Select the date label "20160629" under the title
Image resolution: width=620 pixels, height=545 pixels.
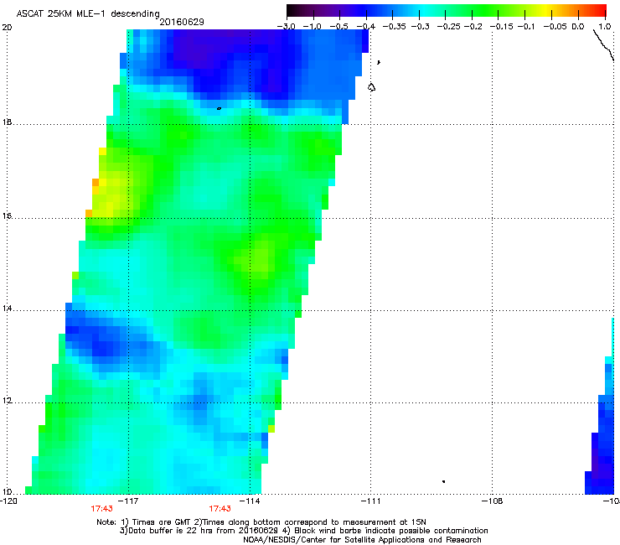(182, 22)
